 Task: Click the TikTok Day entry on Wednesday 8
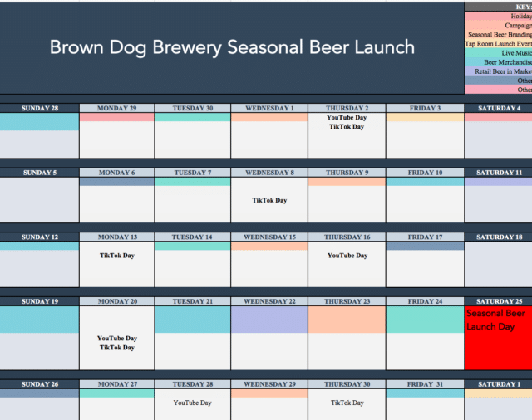[269, 200]
